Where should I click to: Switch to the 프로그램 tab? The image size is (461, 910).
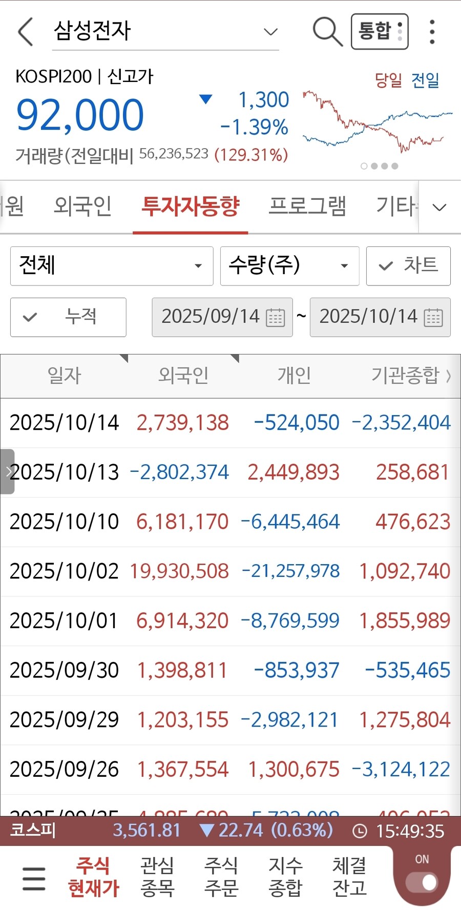[307, 206]
